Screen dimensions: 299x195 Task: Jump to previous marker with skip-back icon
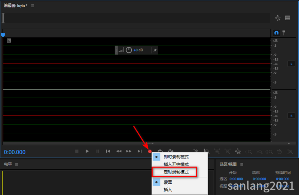click(108, 151)
